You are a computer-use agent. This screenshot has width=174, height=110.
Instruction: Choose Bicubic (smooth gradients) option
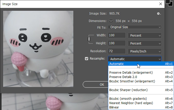[x=141, y=98]
